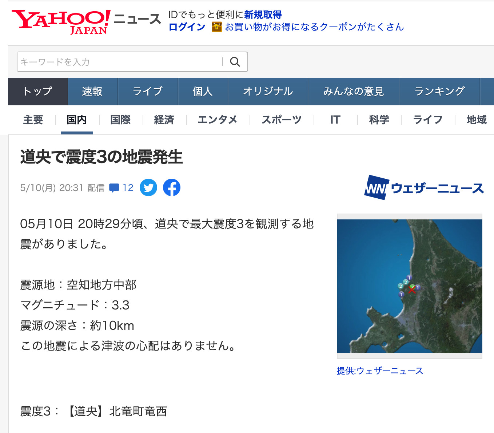Click the treasure chest coupon icon
The width and height of the screenshot is (494, 433).
point(216,26)
